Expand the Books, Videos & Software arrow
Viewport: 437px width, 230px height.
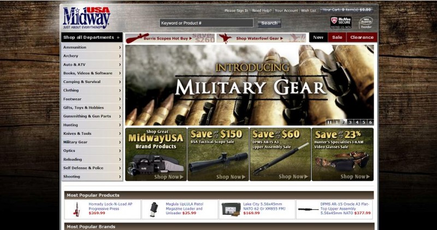point(120,73)
